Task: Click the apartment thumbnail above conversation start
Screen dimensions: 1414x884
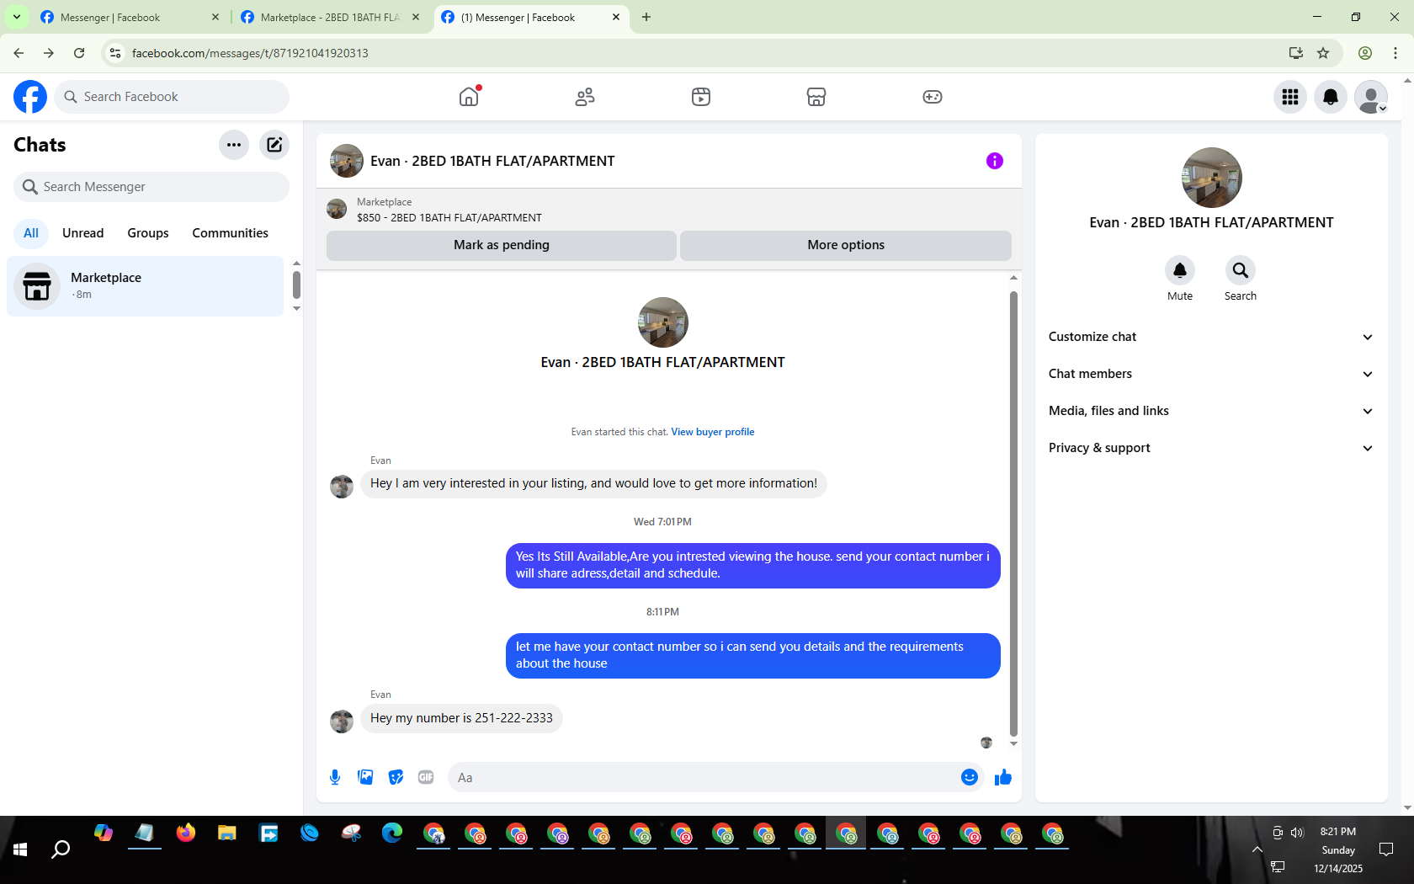Action: [663, 322]
